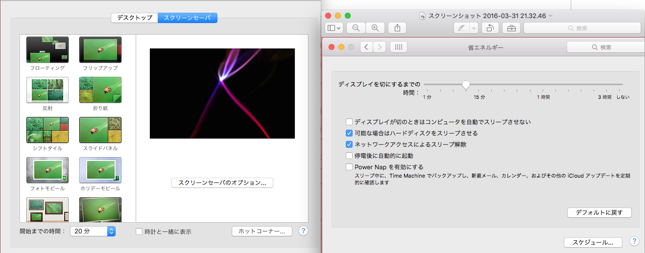Click the スクリーンセーバのオプション button
This screenshot has height=253, width=645.
222,183
